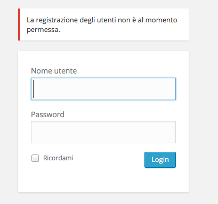
Task: Click the right end of the Nome utente field
Action: tap(171, 89)
